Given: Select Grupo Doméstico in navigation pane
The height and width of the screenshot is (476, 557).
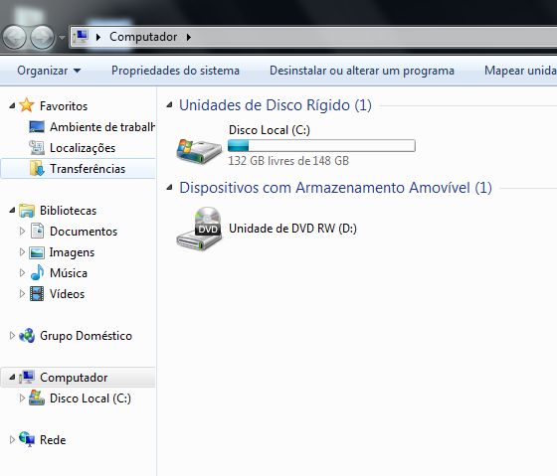Looking at the screenshot, I should pos(86,336).
